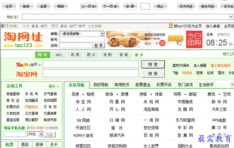The height and width of the screenshot is (148, 234).
Task: Open the 更多 search tab
Action: 140,55
